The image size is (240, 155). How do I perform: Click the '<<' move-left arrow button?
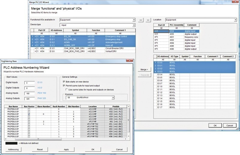[141, 20]
